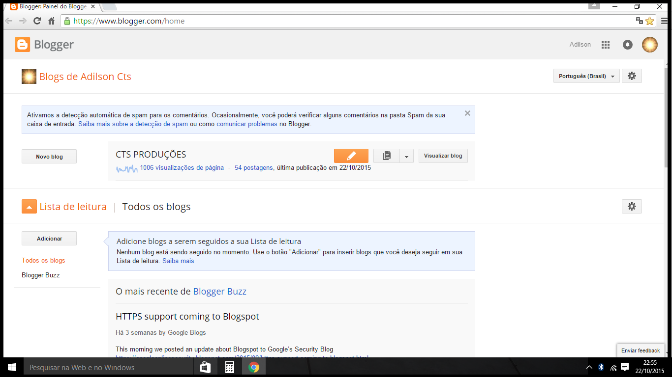The image size is (672, 377).
Task: Open Saiba mais link in reading list tip
Action: coord(178,261)
